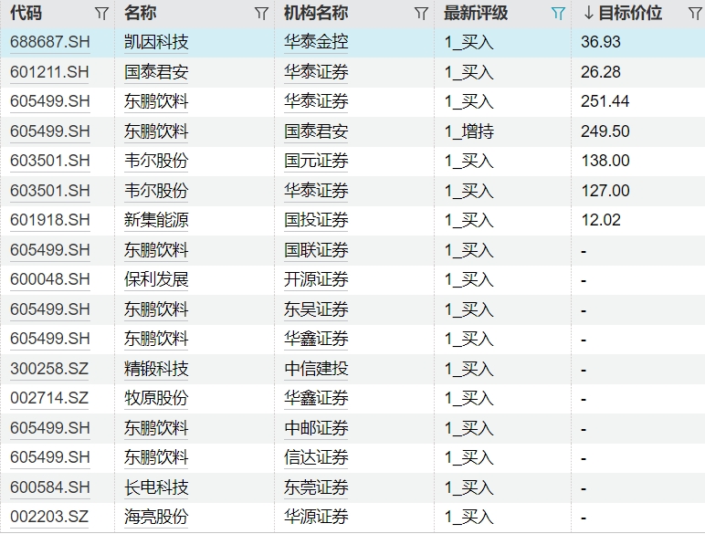Open institution link 华泰金控

pos(316,42)
